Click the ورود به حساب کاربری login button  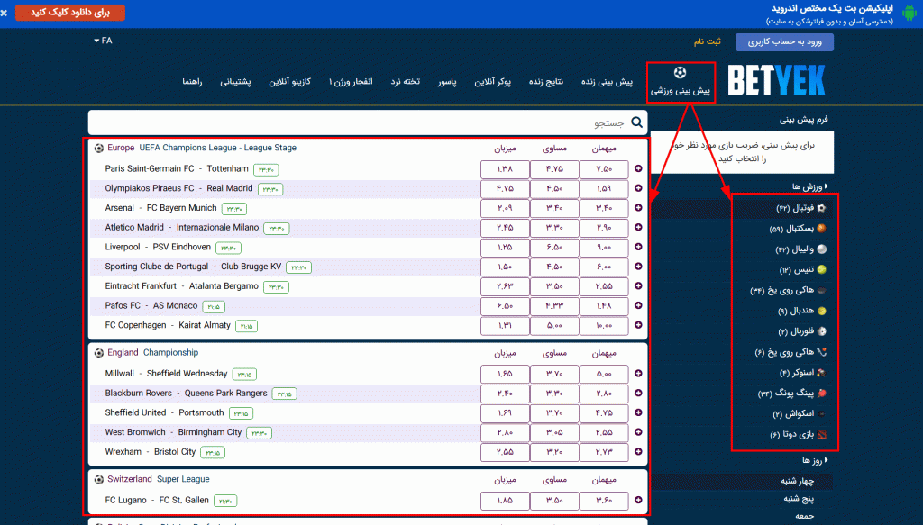pyautogui.click(x=784, y=42)
